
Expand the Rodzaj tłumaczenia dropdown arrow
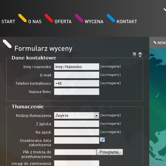[x=96, y=115]
